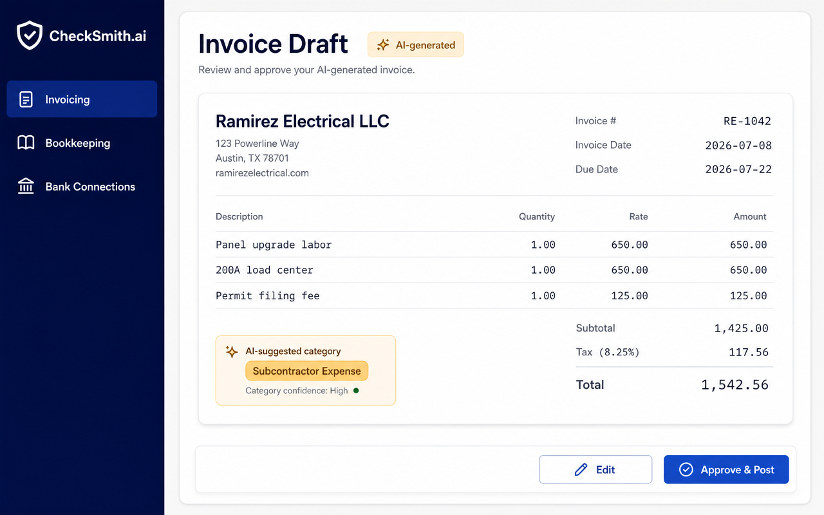
Task: Click the CheckSmith.ai brand name
Action: coord(98,36)
